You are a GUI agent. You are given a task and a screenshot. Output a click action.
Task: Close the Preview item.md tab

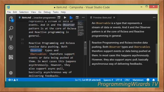[x=114, y=18]
